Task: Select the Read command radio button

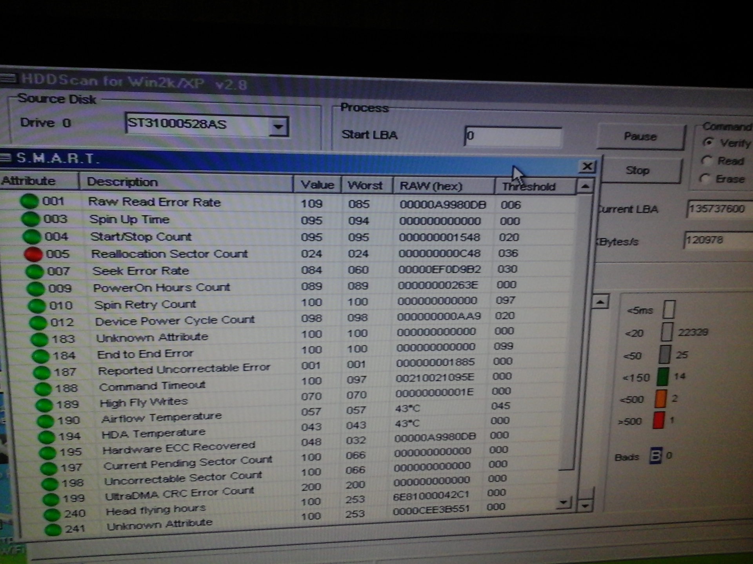Action: coord(707,160)
